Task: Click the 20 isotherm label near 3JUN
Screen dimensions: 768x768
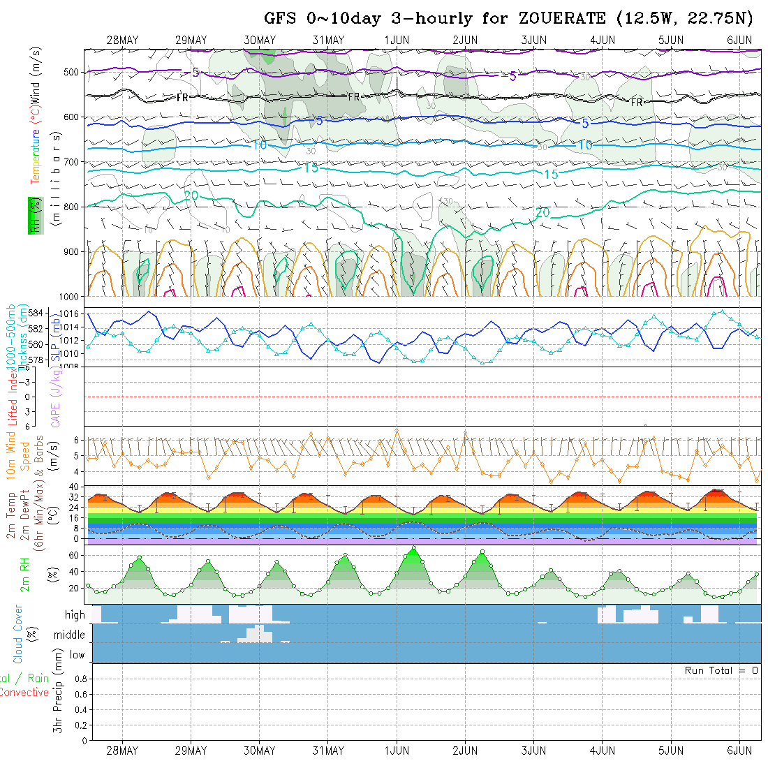Action: pos(542,212)
